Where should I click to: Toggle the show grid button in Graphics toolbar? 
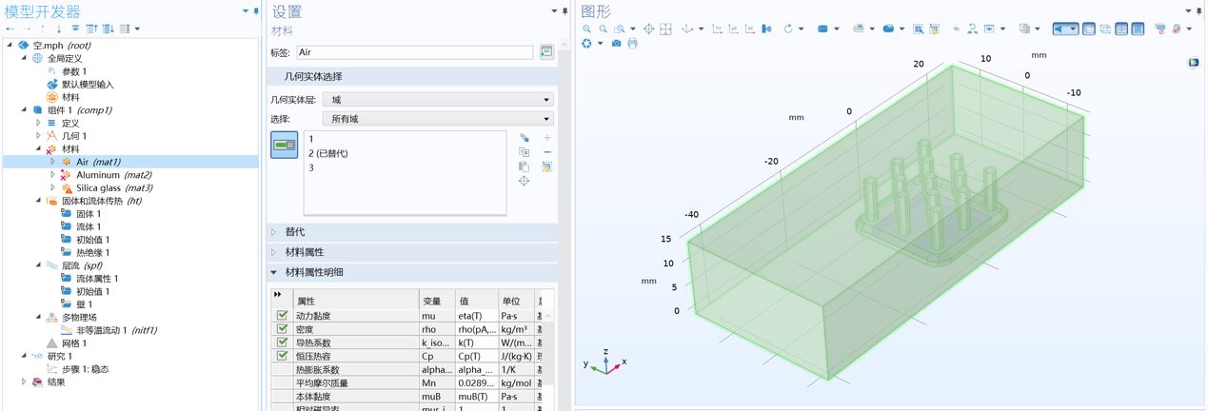(1138, 29)
